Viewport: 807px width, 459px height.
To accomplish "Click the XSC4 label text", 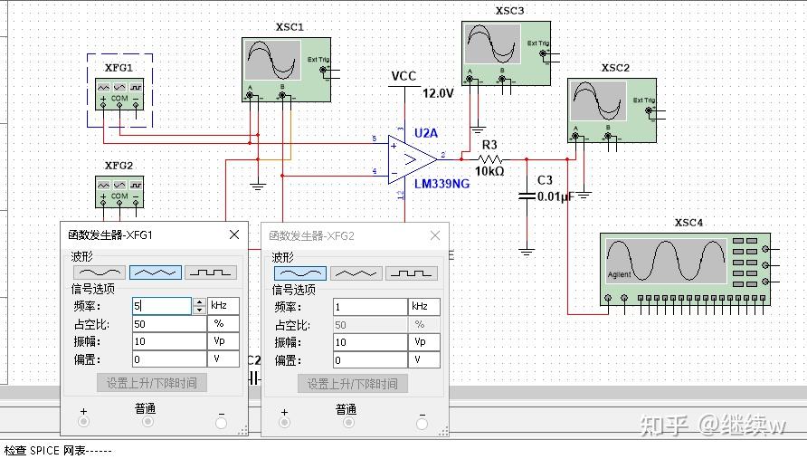I will (688, 223).
